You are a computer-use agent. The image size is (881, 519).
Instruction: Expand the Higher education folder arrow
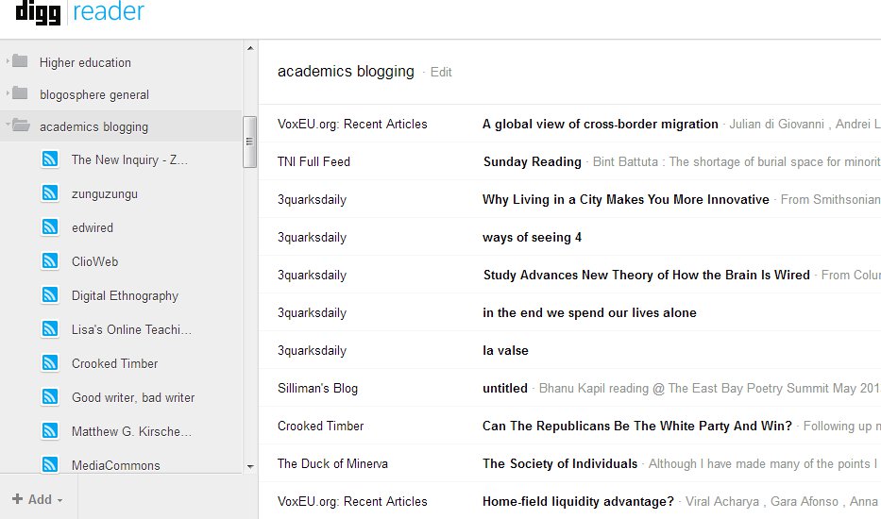pos(8,60)
